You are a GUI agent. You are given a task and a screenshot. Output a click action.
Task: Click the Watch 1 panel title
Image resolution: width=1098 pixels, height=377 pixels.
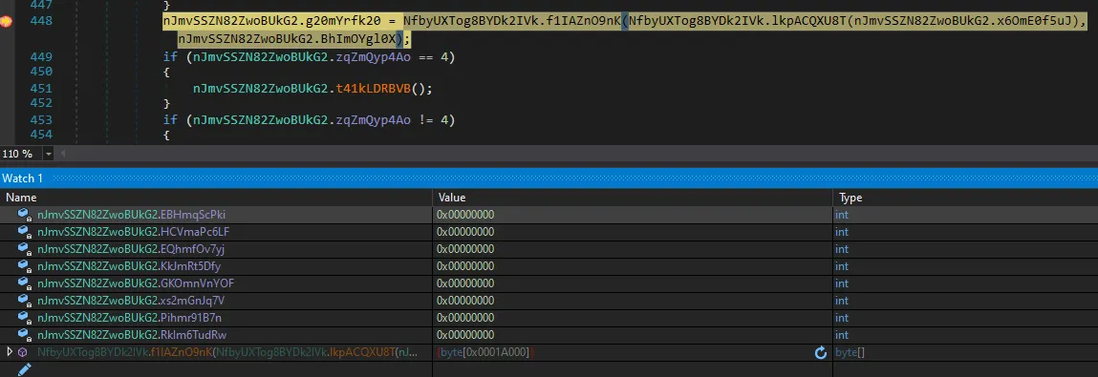pyautogui.click(x=22, y=178)
